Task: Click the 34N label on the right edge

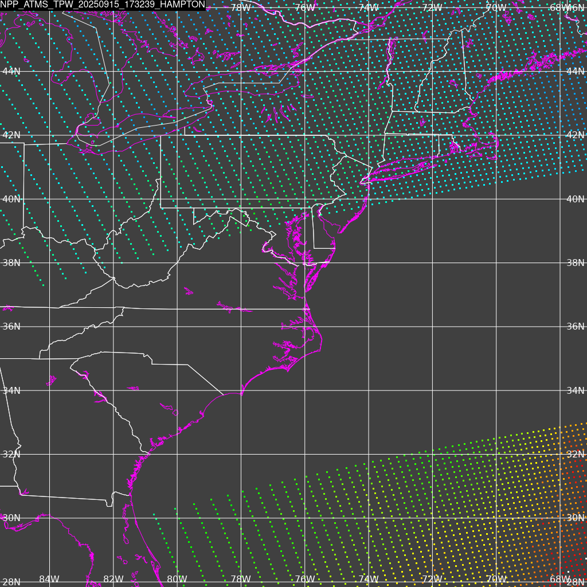Action: 576,390
